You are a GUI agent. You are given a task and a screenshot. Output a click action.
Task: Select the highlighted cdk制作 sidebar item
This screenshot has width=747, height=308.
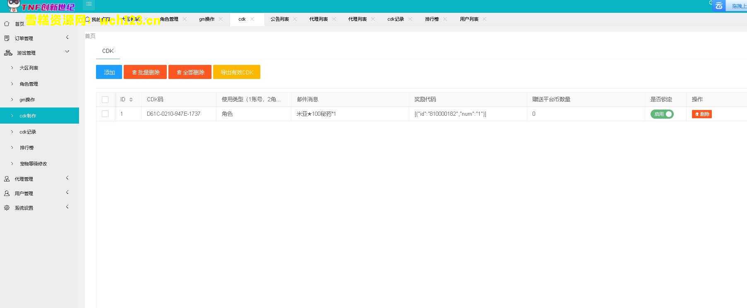[x=39, y=116]
